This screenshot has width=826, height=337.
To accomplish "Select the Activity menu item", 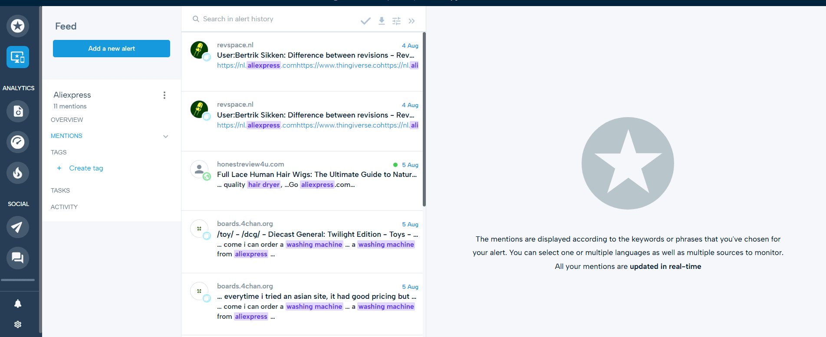I will pyautogui.click(x=64, y=207).
